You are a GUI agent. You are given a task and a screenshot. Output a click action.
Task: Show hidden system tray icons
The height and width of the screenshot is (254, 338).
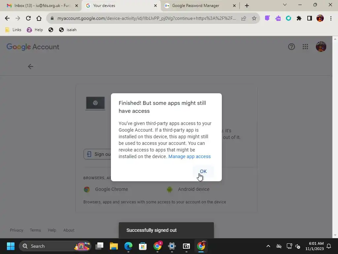pos(268,246)
